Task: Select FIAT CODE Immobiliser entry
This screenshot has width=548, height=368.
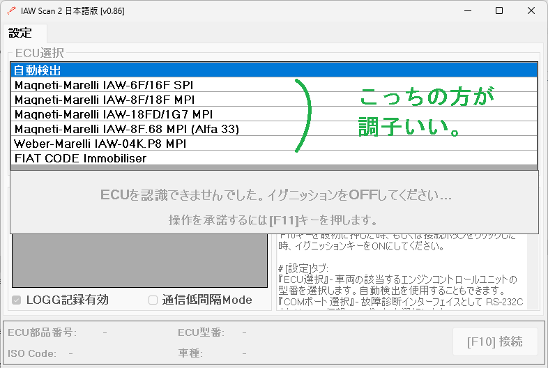Action: 273,158
